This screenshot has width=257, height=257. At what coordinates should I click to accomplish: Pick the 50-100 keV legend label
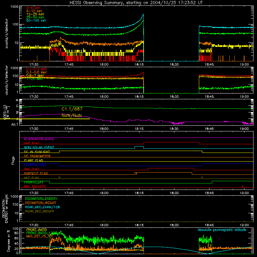[x=36, y=21]
